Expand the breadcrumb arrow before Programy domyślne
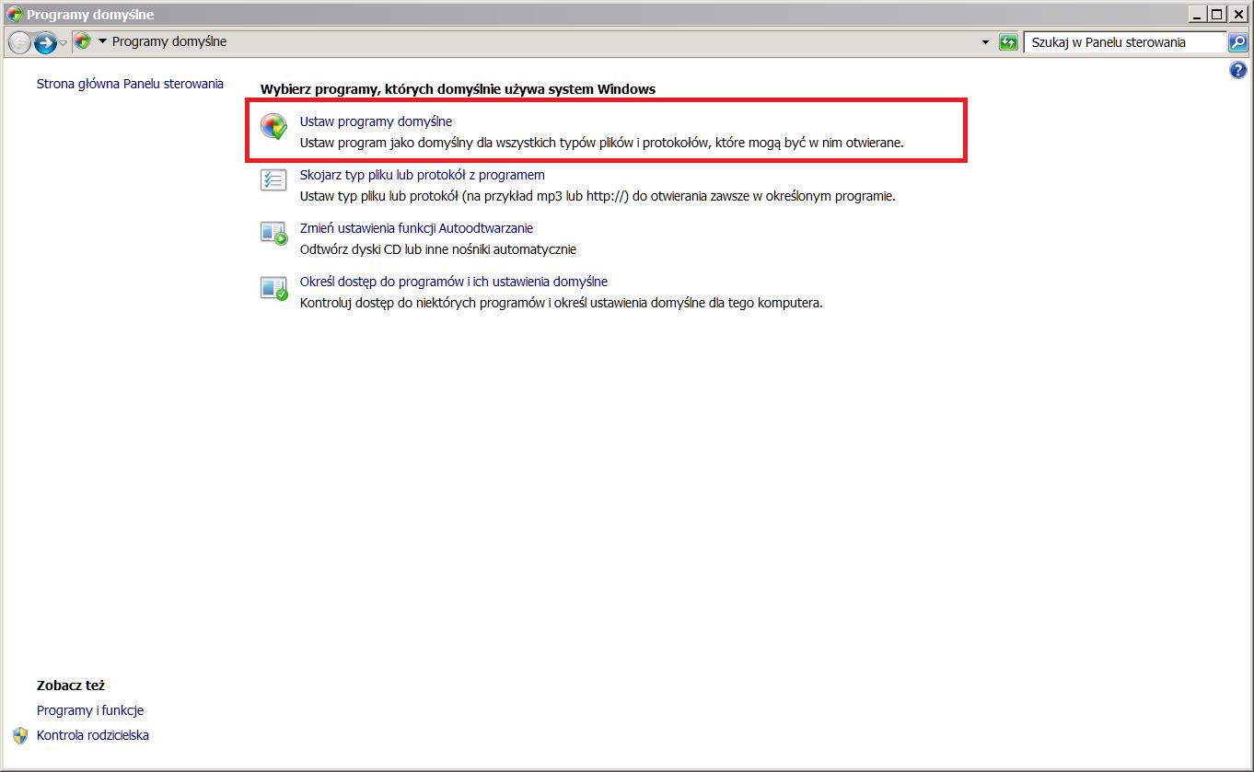Image resolution: width=1254 pixels, height=772 pixels. pos(102,41)
